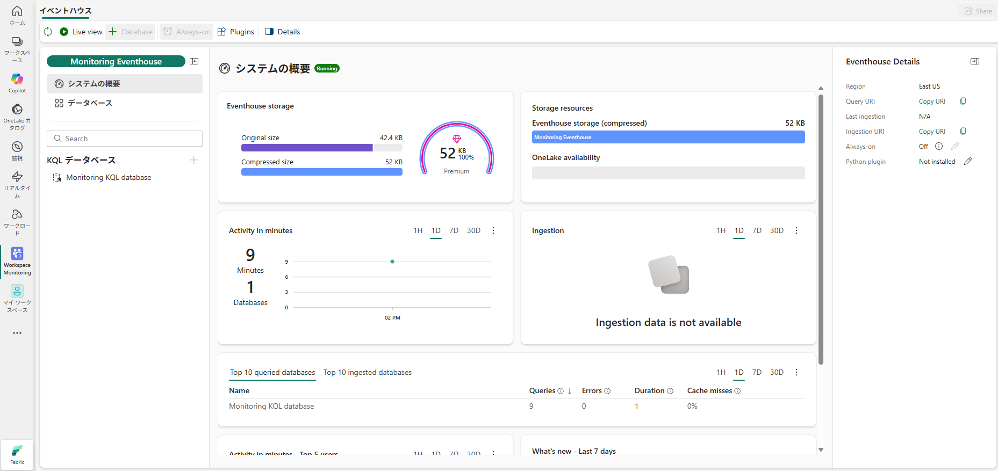Click the Share button

(978, 11)
